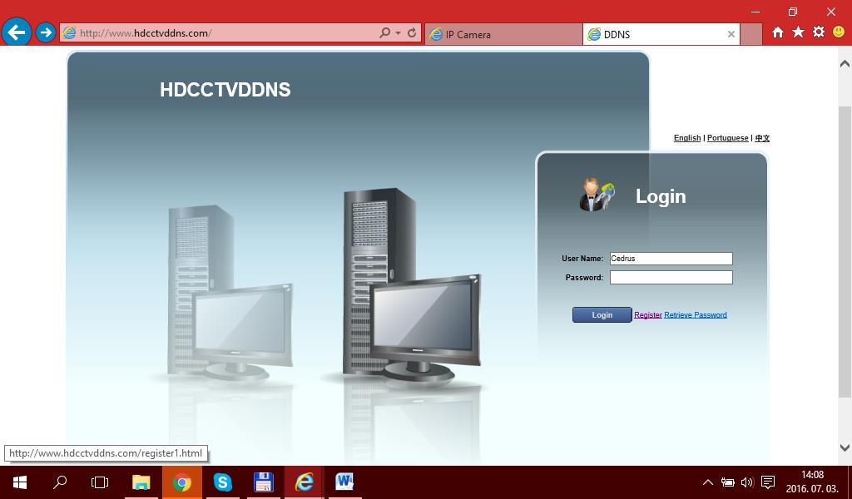The image size is (852, 499).
Task: Switch to Google Chrome on taskbar
Action: (182, 482)
